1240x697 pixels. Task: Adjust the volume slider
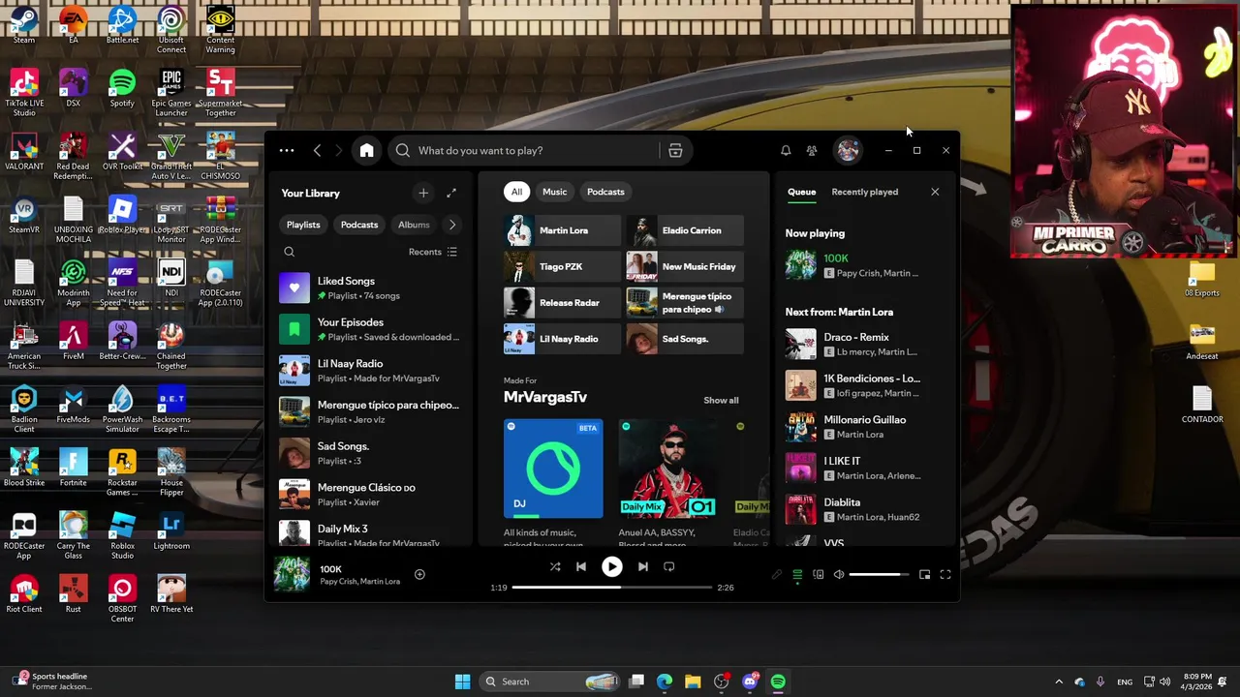(x=878, y=574)
